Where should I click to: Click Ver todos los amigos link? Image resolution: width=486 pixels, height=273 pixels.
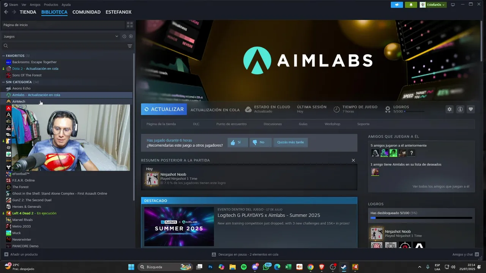(441, 187)
